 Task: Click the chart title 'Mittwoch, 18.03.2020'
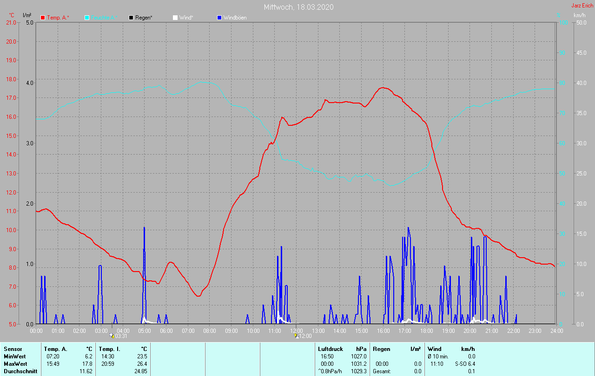tap(298, 7)
